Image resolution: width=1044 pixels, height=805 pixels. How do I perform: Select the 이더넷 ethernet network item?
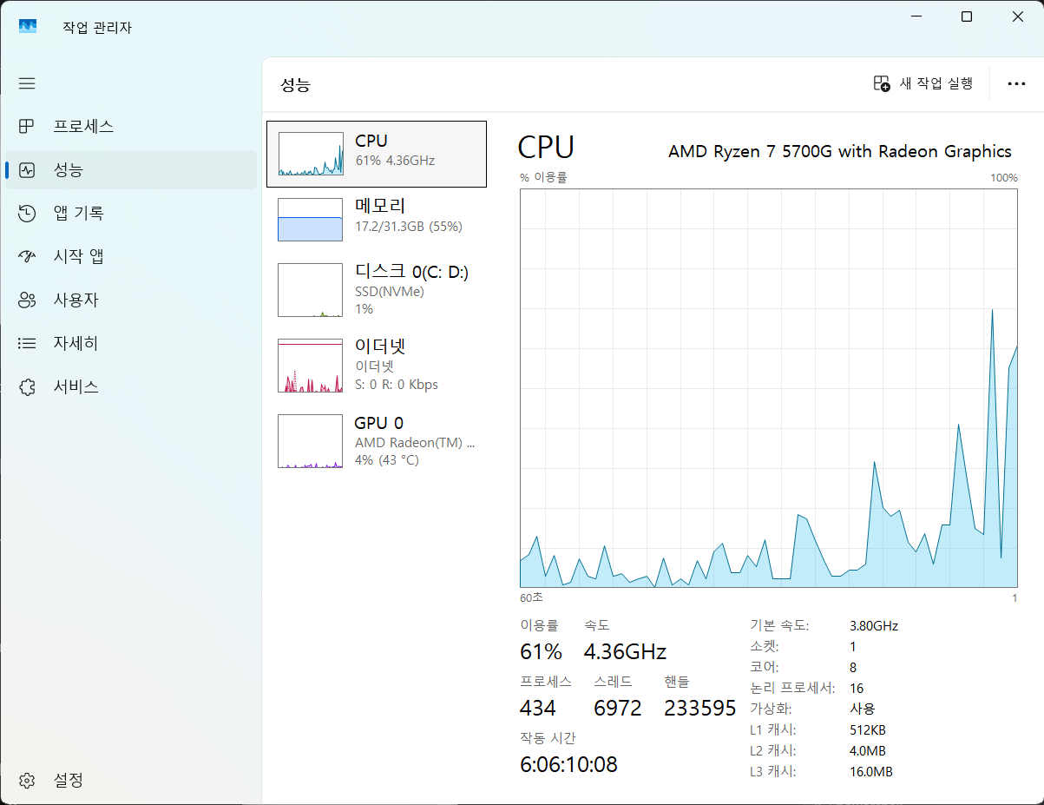(x=377, y=365)
